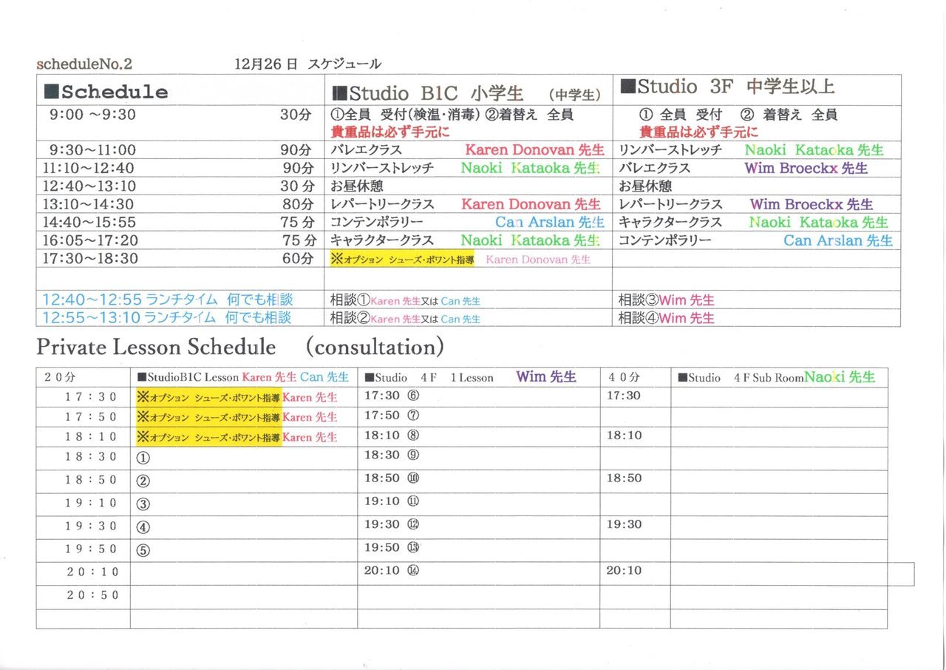
Task: Click the 40分 column header
Action: pyautogui.click(x=623, y=377)
